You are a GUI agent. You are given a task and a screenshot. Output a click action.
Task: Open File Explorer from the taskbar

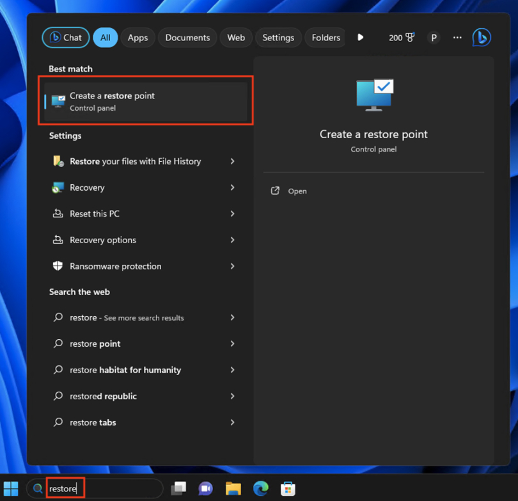point(233,488)
